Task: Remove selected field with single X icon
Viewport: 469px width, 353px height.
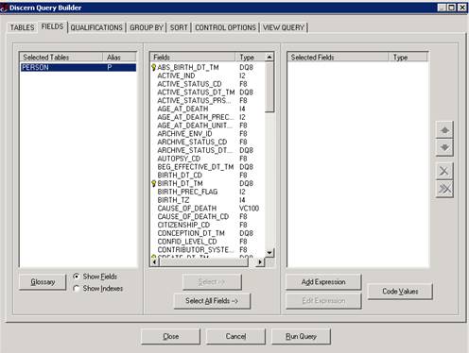Action: [444, 171]
